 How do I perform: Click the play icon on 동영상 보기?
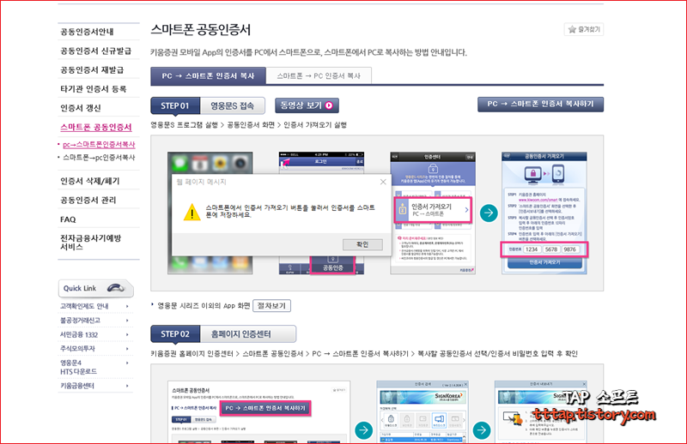coord(329,105)
